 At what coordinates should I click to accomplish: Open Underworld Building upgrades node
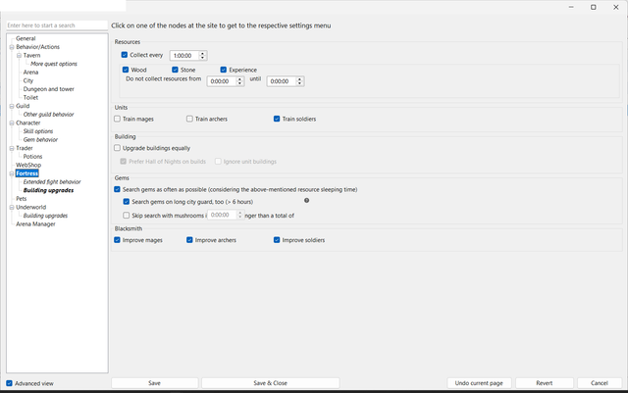pos(45,216)
